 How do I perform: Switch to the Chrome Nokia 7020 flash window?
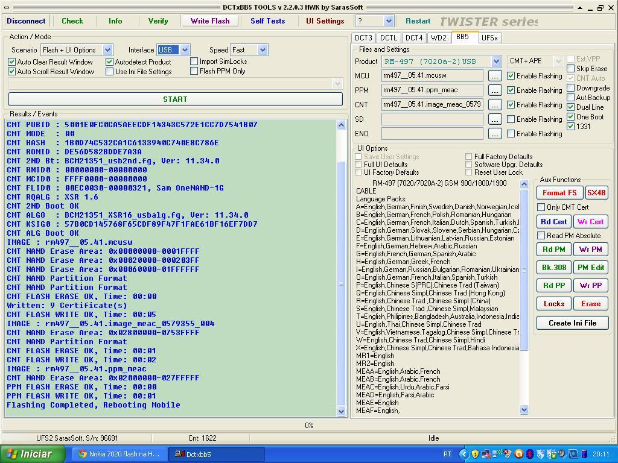click(120, 454)
